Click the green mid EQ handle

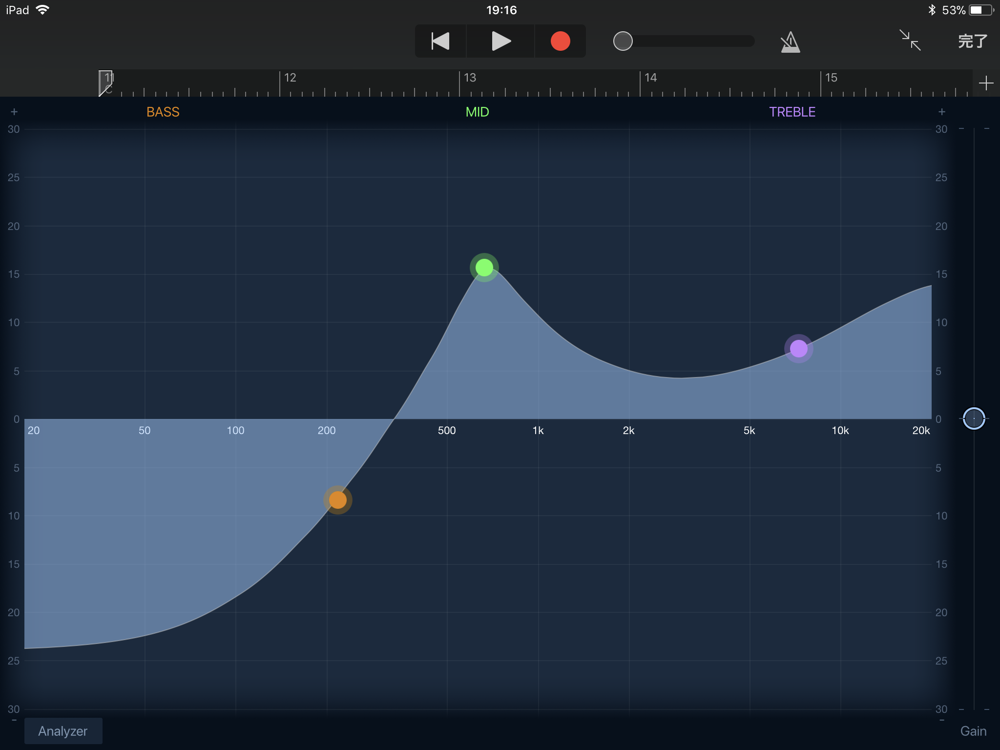click(x=484, y=268)
